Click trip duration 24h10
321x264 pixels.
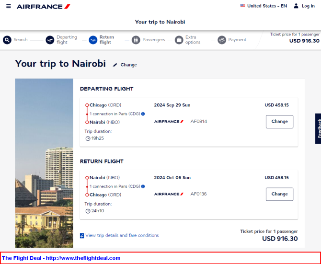click(98, 211)
